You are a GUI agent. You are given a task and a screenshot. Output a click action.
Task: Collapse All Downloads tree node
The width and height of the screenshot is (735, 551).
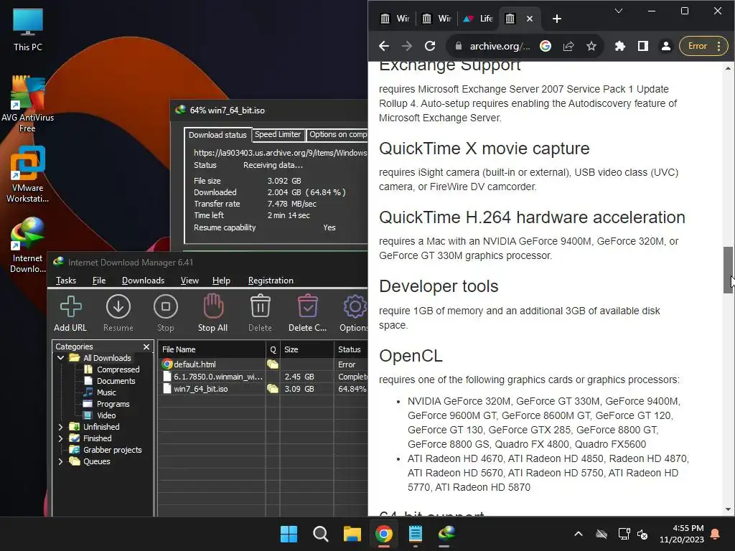(x=60, y=358)
